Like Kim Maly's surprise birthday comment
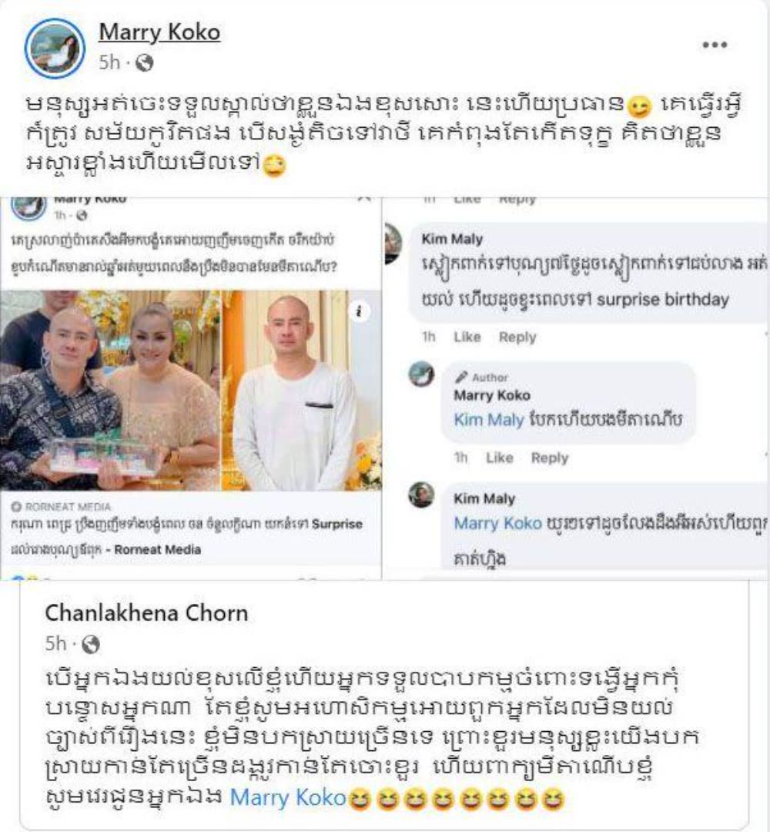The height and width of the screenshot is (832, 770). tap(467, 337)
